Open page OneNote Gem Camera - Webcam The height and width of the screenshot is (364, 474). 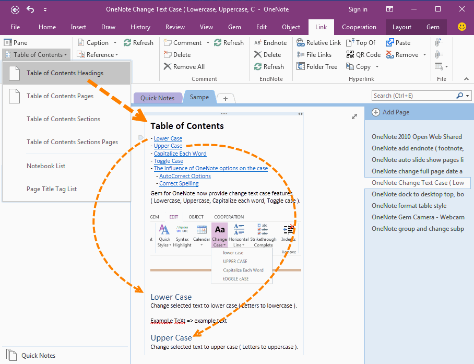click(418, 217)
